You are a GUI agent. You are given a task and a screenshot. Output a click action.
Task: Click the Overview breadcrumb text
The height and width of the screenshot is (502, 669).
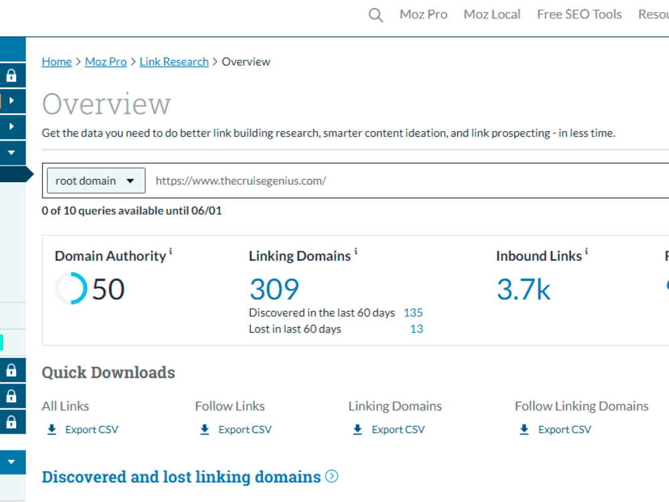(246, 62)
